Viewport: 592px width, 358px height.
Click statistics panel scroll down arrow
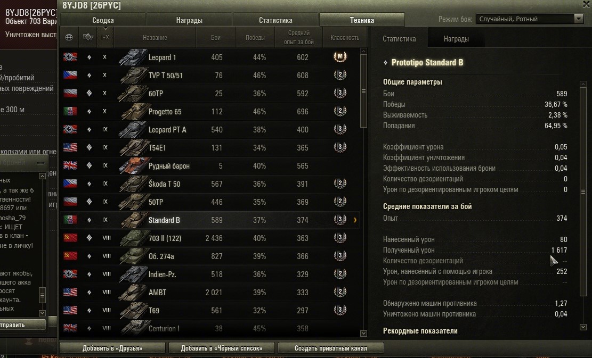pyautogui.click(x=583, y=327)
